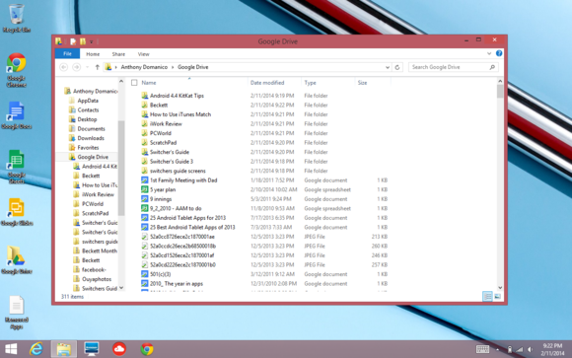572x358 pixels.
Task: Open Internet Explorer from the taskbar
Action: [x=36, y=349]
